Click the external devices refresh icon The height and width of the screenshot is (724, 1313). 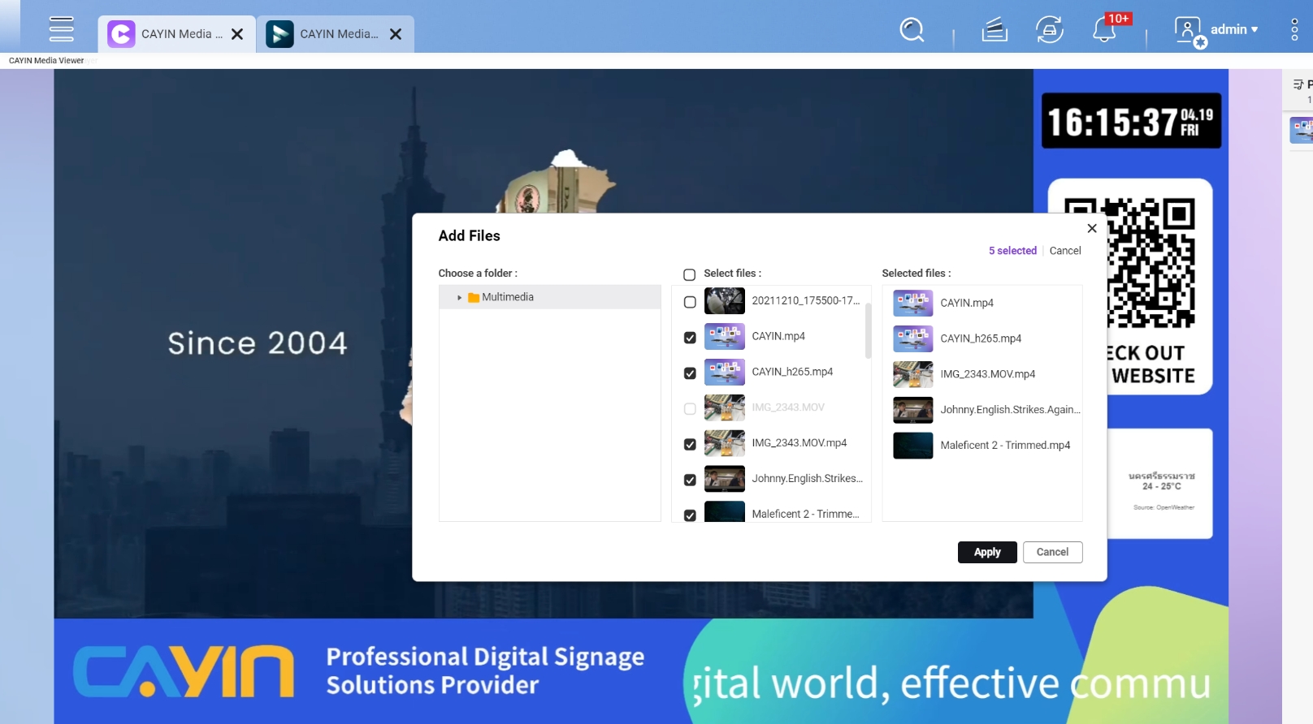coord(1049,30)
